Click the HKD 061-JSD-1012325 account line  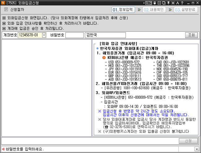point(123,66)
